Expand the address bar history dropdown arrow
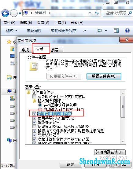The width and height of the screenshot is (133, 169). (x=90, y=13)
